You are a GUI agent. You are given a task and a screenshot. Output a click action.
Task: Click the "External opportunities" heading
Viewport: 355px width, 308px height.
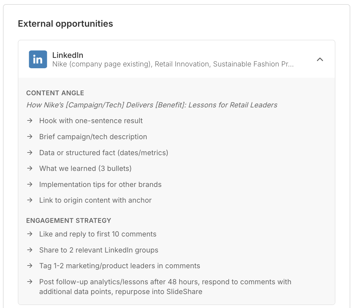[x=65, y=24]
